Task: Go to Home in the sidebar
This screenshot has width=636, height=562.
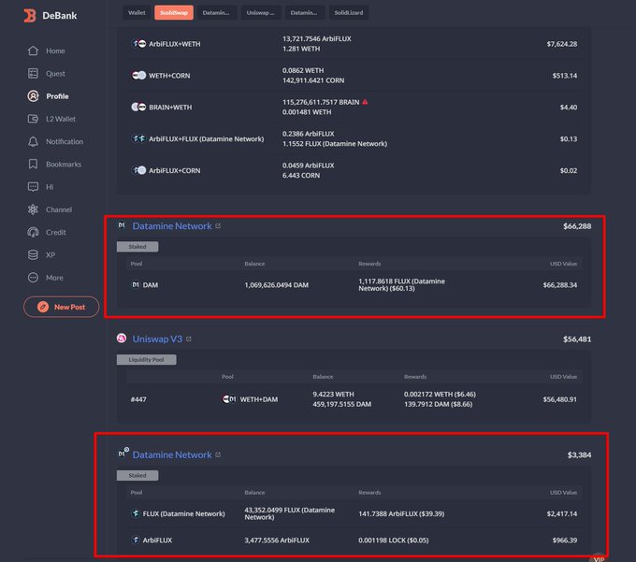Action: 55,50
